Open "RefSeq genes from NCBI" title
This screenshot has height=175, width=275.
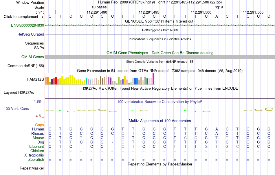tap(160, 30)
